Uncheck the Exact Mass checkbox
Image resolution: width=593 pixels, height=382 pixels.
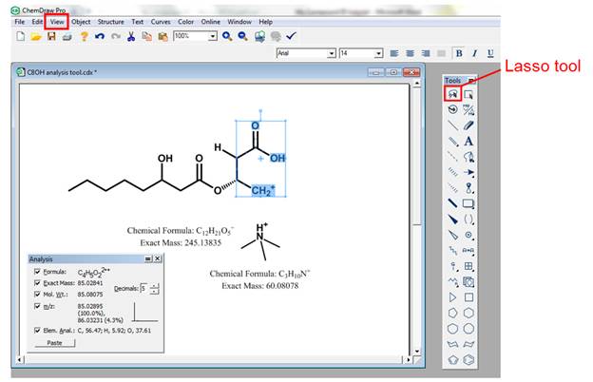(37, 283)
